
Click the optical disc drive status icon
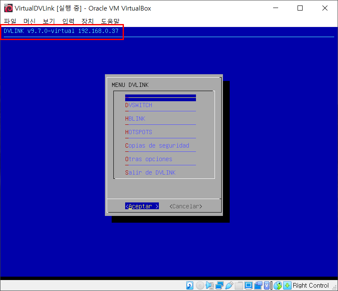coord(200,286)
